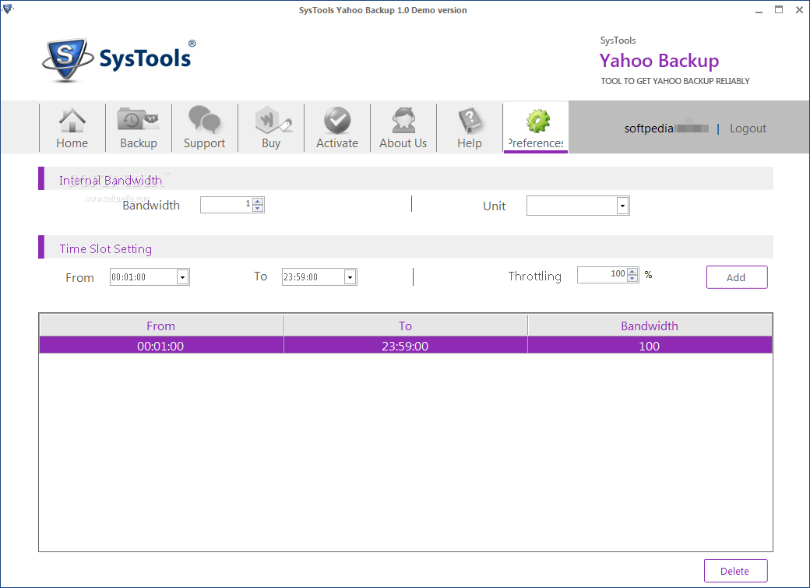The height and width of the screenshot is (588, 810).
Task: Open the Help section
Action: pyautogui.click(x=469, y=128)
